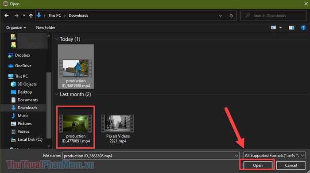Screen dimensions: 310x173
Task: Open Help with the question mark
Action: click(x=303, y=27)
